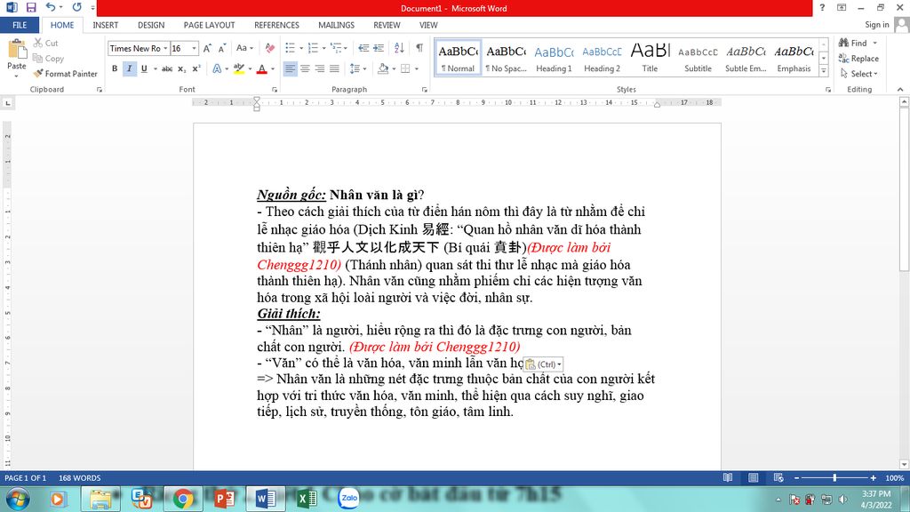Viewport: 910px width, 512px height.
Task: Decrease paragraph indent
Action: pyautogui.click(x=363, y=48)
